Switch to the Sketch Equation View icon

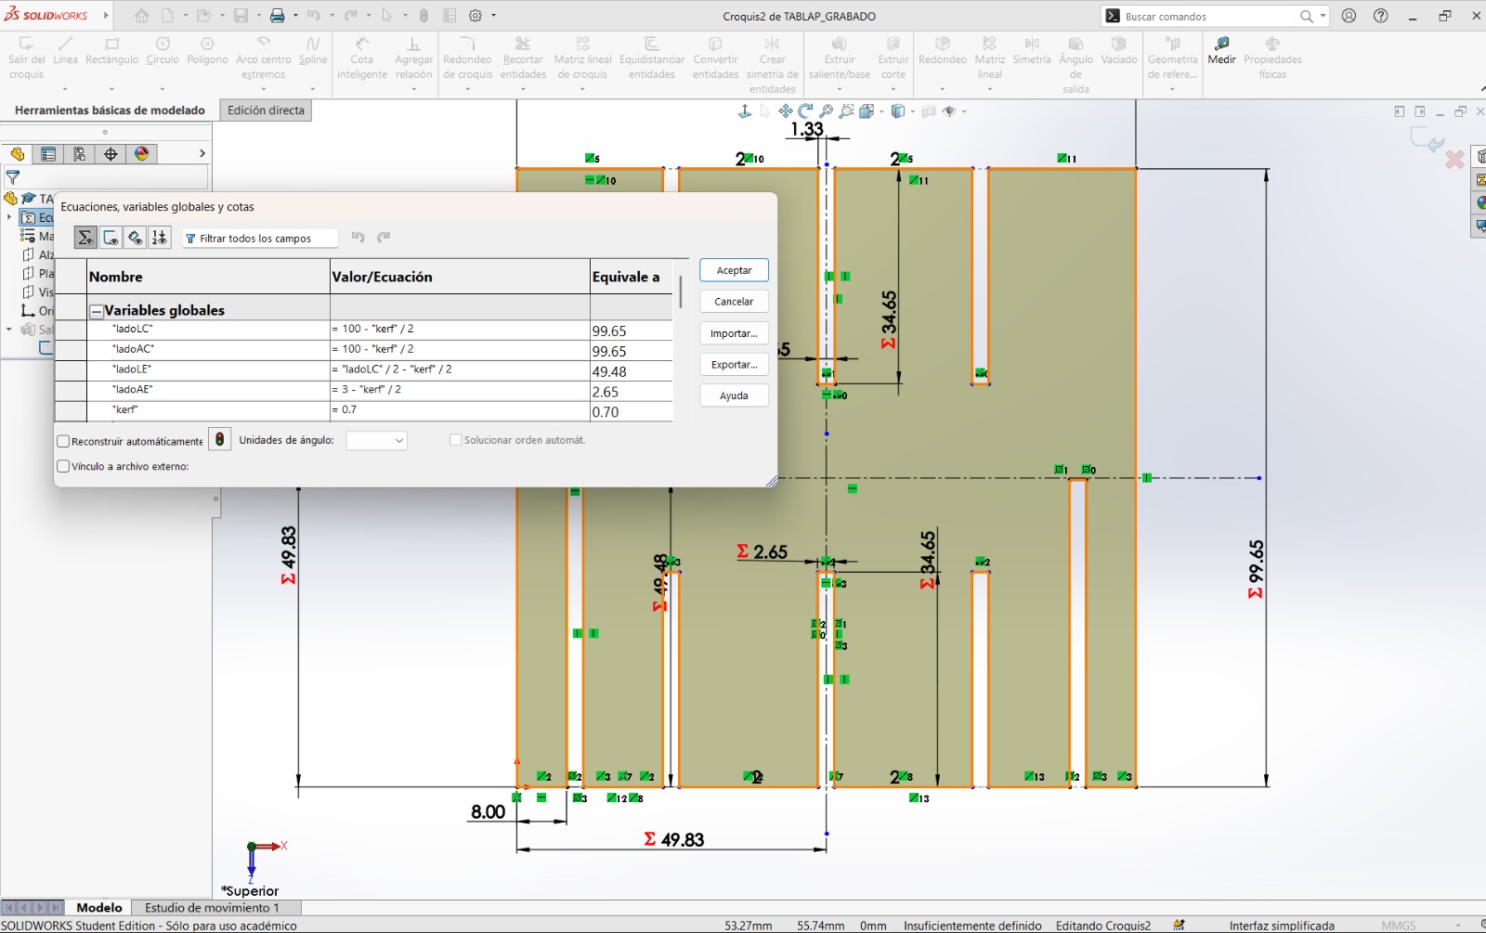tap(111, 238)
